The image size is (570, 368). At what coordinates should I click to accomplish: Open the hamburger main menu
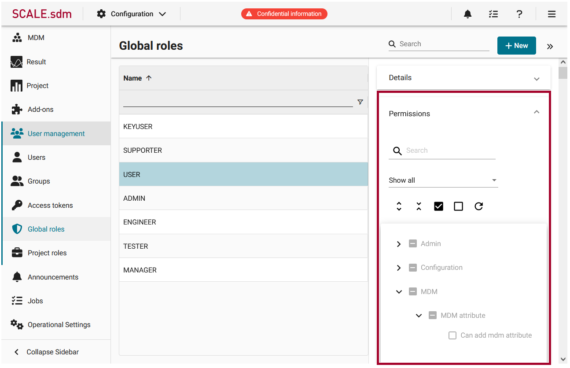[x=552, y=14]
